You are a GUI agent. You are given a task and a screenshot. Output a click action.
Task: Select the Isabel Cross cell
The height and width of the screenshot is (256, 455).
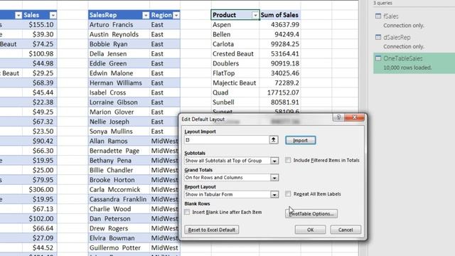pos(119,92)
